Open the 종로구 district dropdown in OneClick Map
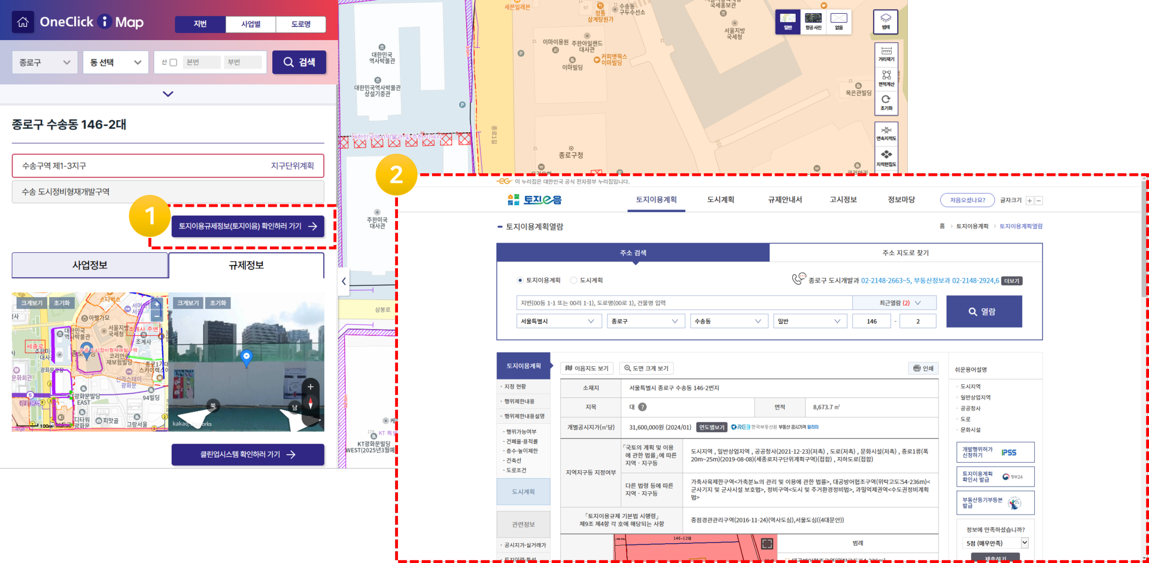1149x563 pixels. pos(45,62)
